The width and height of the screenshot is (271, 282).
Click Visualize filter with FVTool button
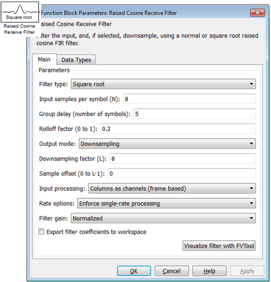[x=219, y=246]
